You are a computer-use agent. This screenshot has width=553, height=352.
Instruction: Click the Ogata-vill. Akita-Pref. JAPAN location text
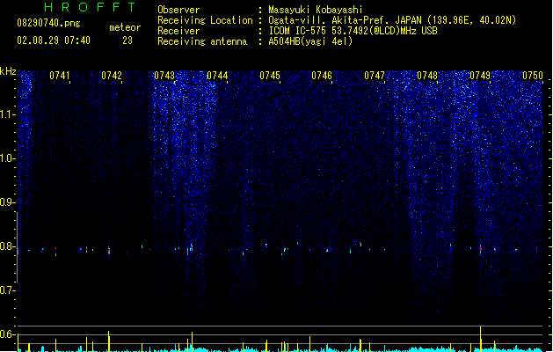point(392,20)
